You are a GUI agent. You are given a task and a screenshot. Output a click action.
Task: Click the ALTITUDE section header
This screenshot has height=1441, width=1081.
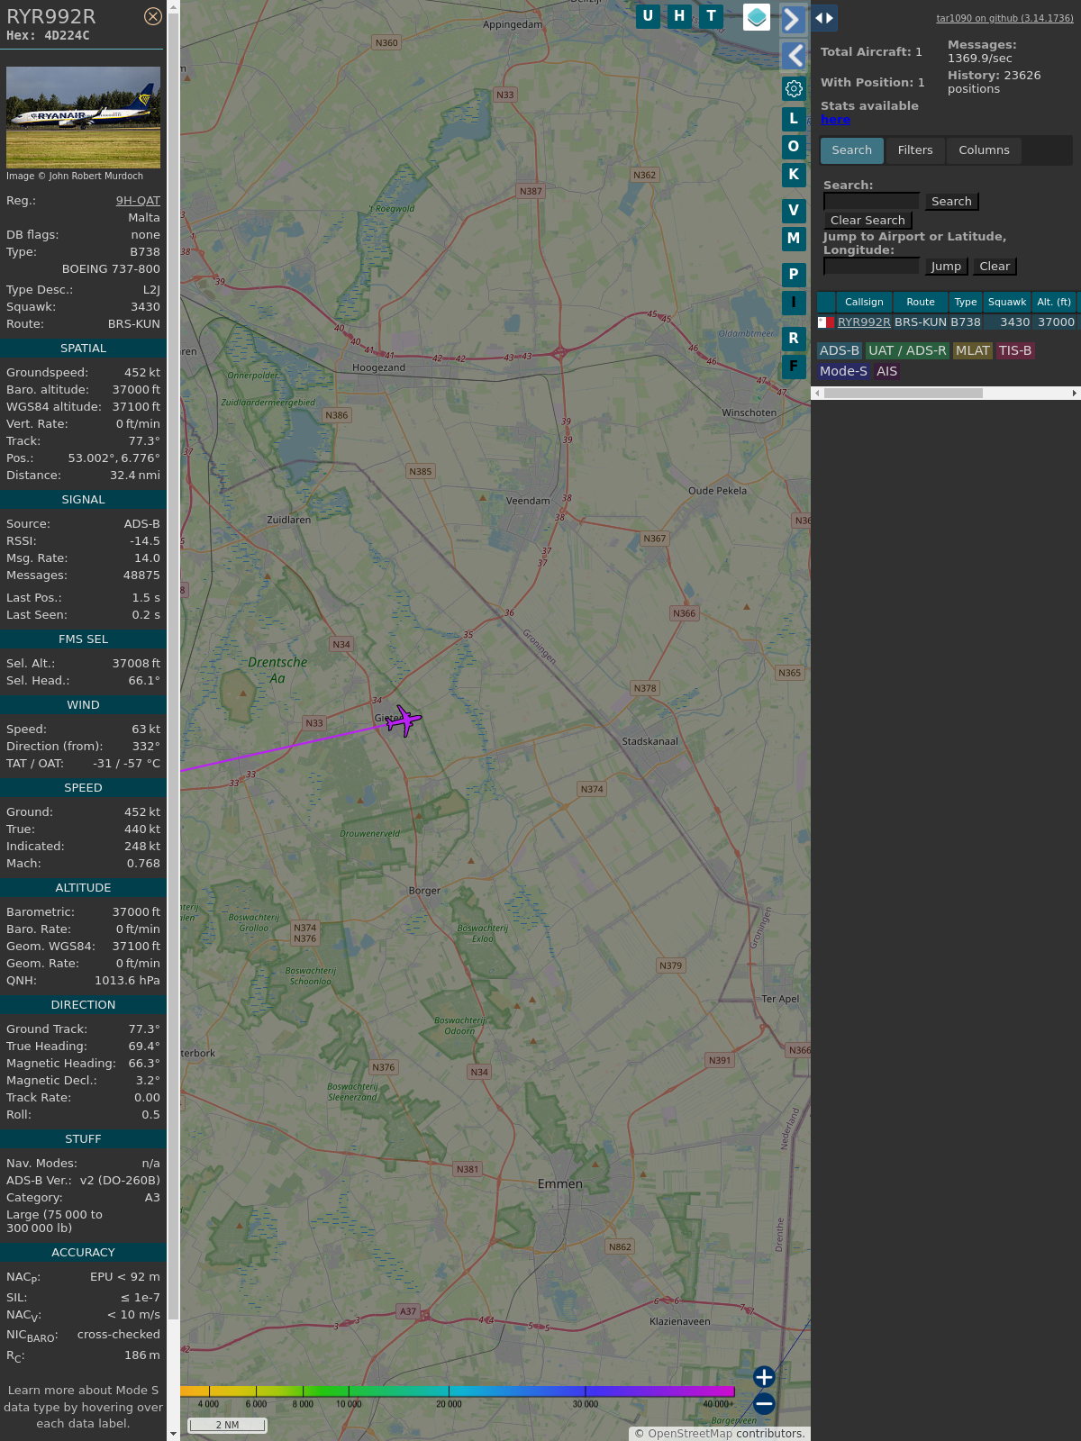tap(83, 888)
